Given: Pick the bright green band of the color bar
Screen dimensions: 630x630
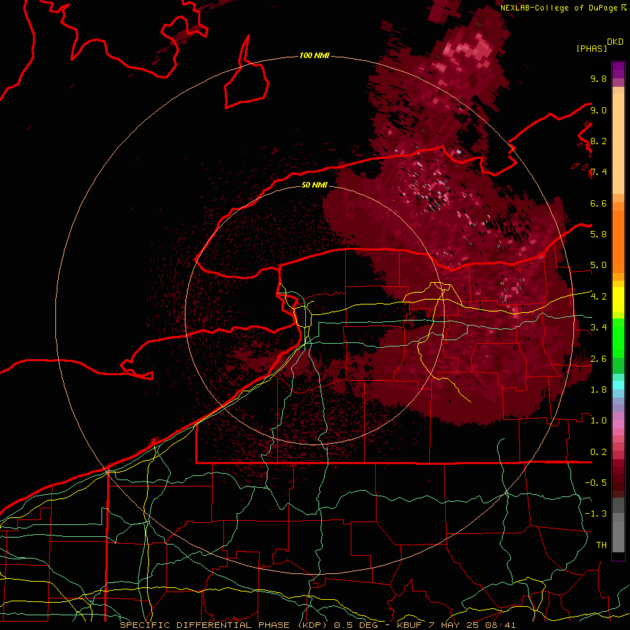Looking at the screenshot, I should [618, 337].
